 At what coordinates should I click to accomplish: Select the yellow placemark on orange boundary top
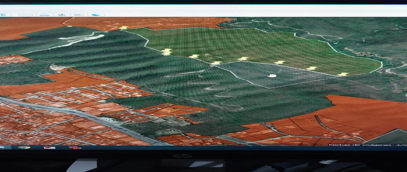point(124,27)
